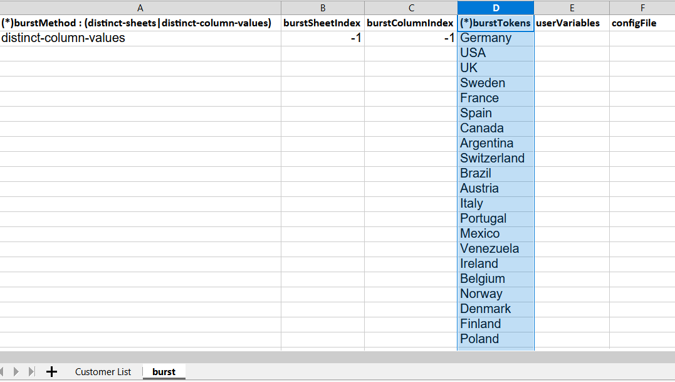This screenshot has height=382, width=675.
Task: Add a new sheet with plus icon
Action: click(x=51, y=372)
